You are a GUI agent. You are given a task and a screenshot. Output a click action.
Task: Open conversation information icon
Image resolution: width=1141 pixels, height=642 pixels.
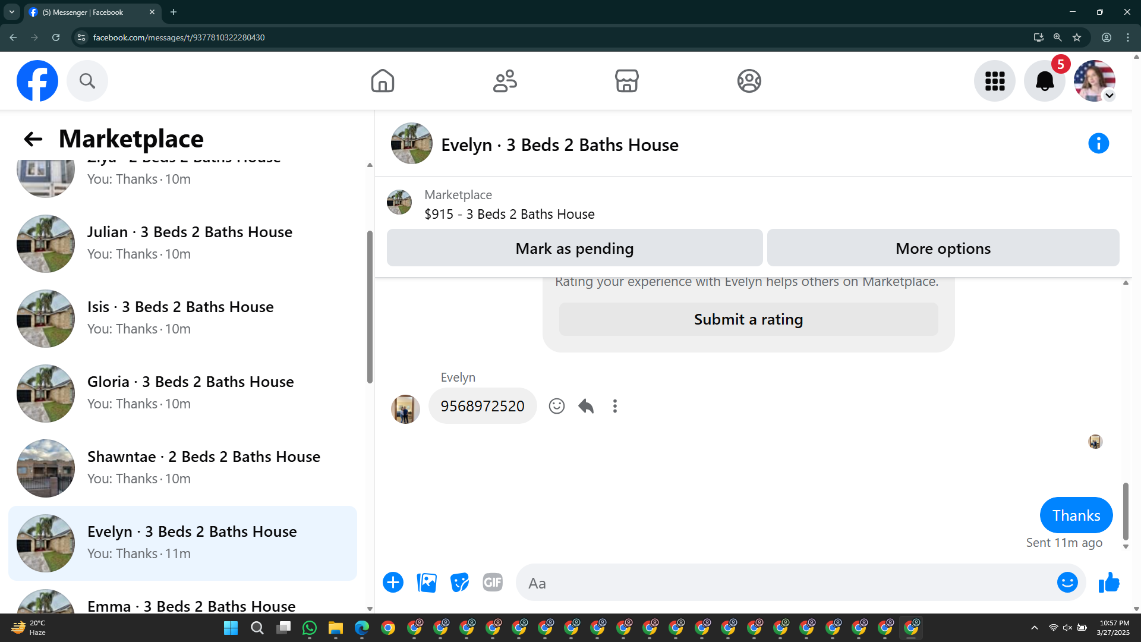click(1099, 143)
